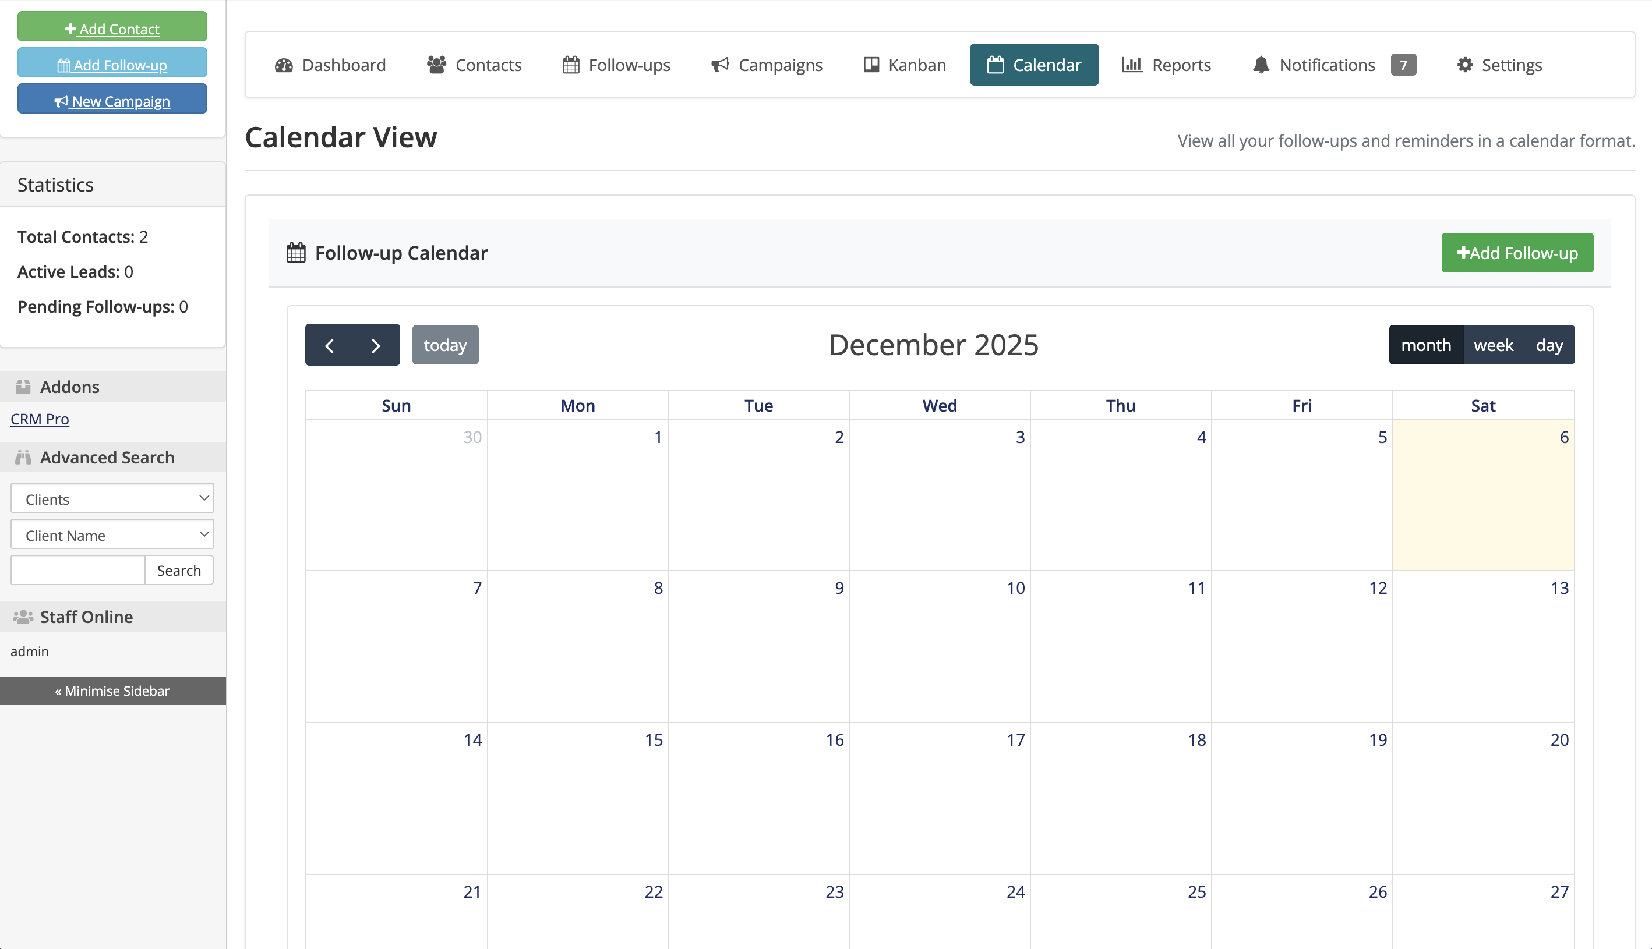Viewport: 1652px width, 949px height.
Task: Open the Clients search type dropdown
Action: [111, 498]
